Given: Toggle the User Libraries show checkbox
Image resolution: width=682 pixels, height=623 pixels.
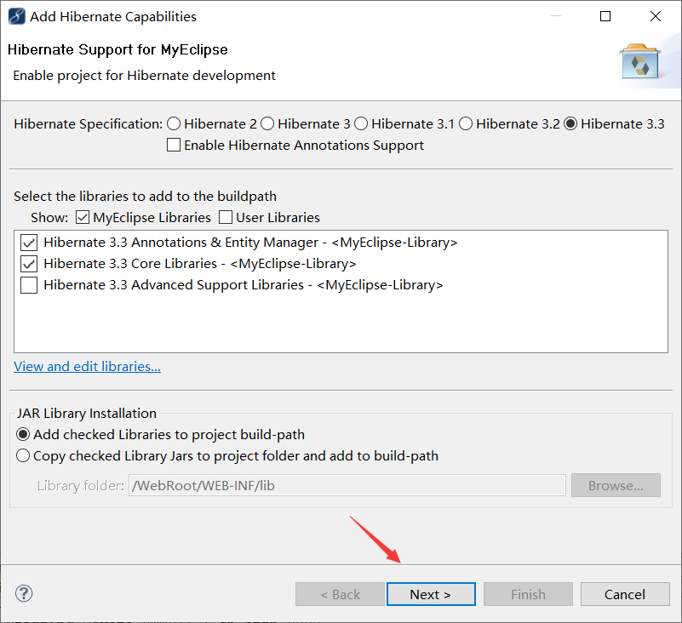Looking at the screenshot, I should (x=226, y=217).
